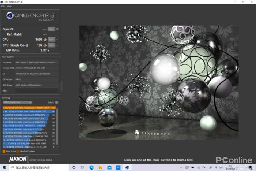Run the CPU (Single Core) test
Image resolution: width=256 pixels, height=171 pixels.
51,45
